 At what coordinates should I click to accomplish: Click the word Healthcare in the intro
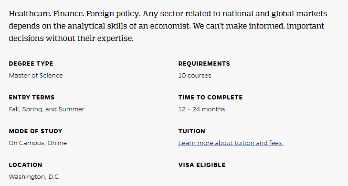tap(30, 14)
